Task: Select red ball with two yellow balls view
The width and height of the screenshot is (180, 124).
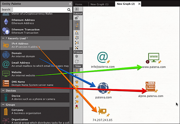Action: click(77, 107)
